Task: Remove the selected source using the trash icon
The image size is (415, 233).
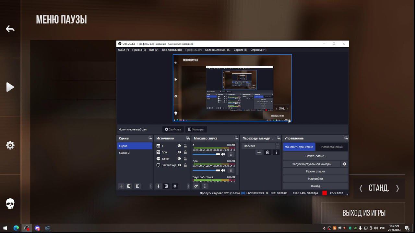Action: click(166, 186)
